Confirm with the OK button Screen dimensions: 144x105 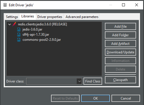[x=96, y=98]
